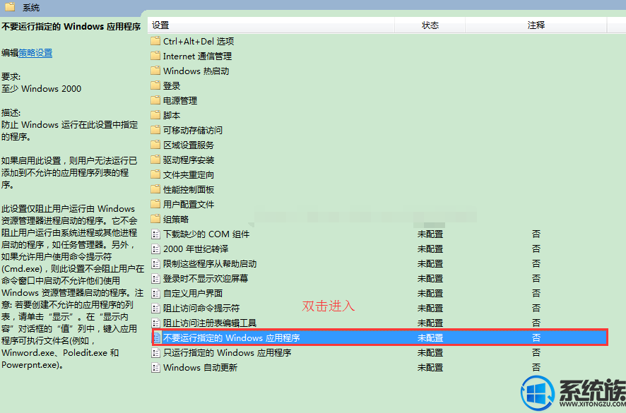Select the 阻止访问命令提示符 policy name

click(201, 308)
